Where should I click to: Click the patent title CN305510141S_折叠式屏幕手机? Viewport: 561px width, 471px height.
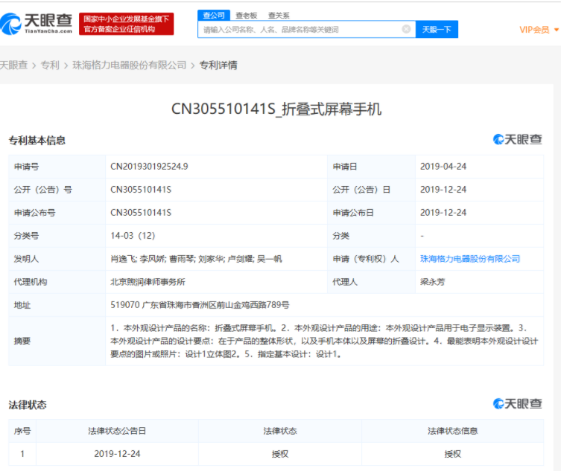276,109
